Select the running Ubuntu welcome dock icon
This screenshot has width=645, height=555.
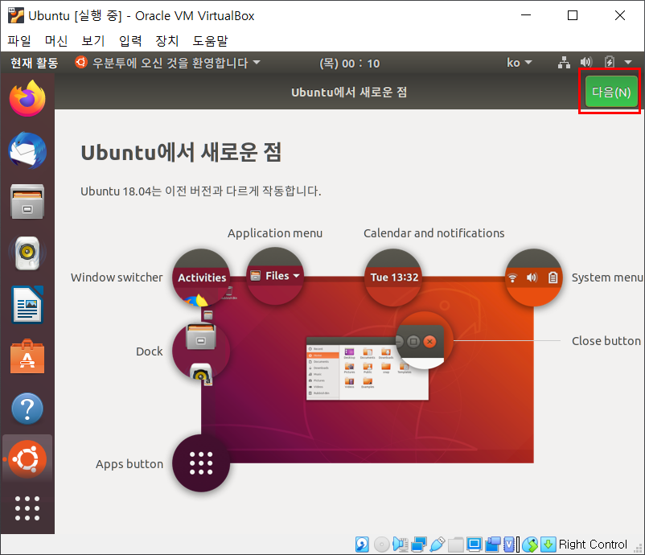coord(27,459)
